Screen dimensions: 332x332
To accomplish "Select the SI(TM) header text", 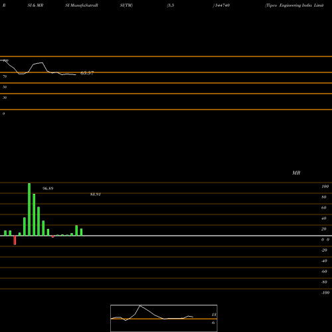I will coord(126,5).
